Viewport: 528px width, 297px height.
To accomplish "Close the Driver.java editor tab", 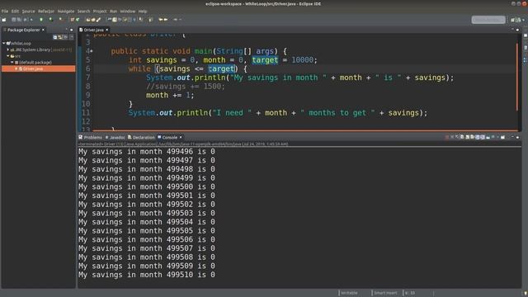I will click(107, 30).
